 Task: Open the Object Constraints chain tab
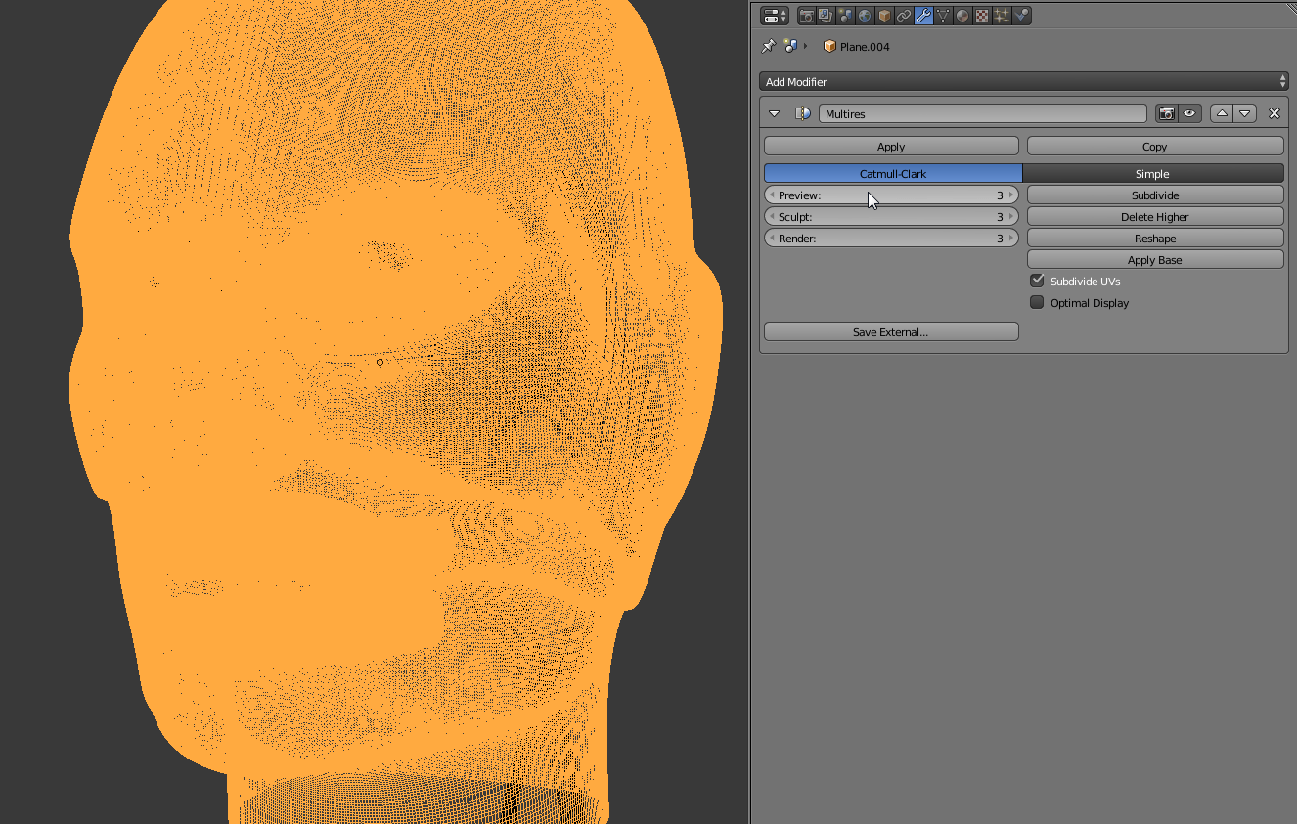tap(904, 16)
